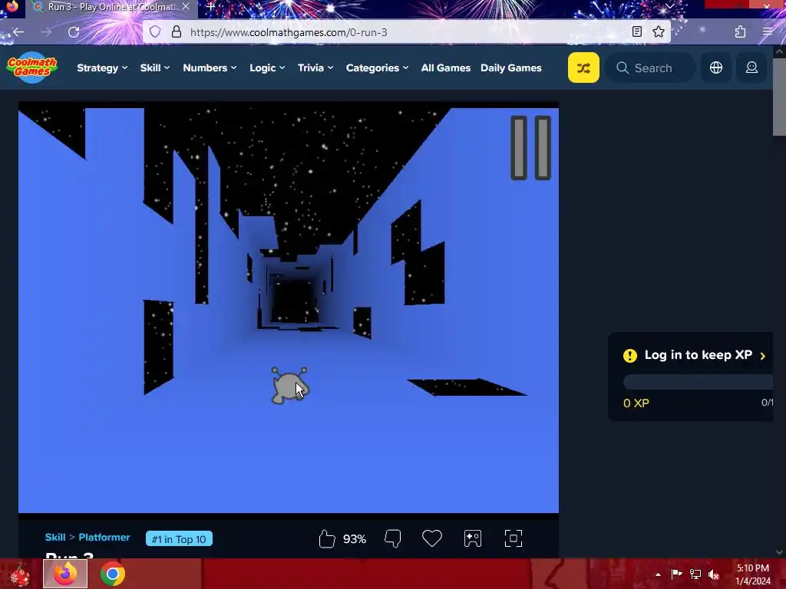Click the browser URL address bar
The width and height of the screenshot is (786, 589).
(x=407, y=32)
